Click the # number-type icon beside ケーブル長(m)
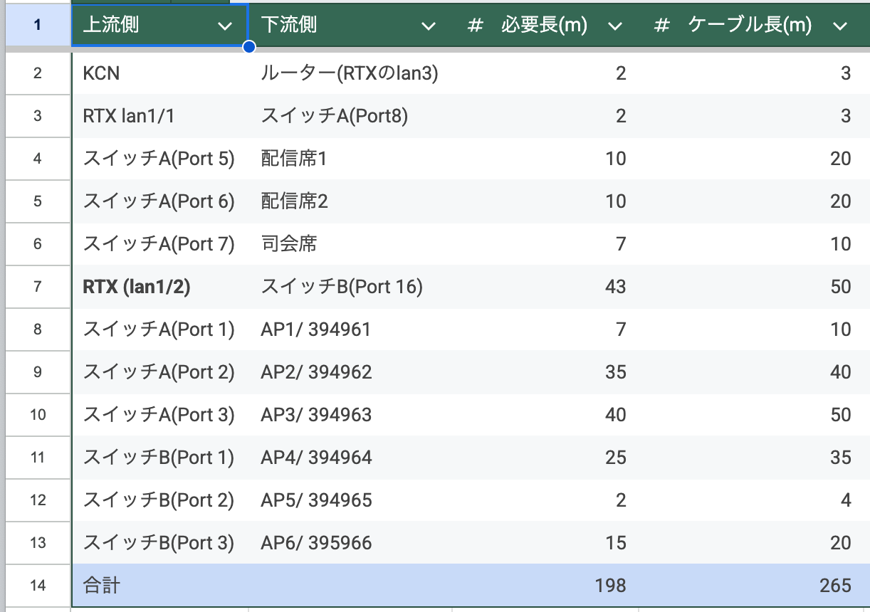Image resolution: width=870 pixels, height=612 pixels. [662, 26]
